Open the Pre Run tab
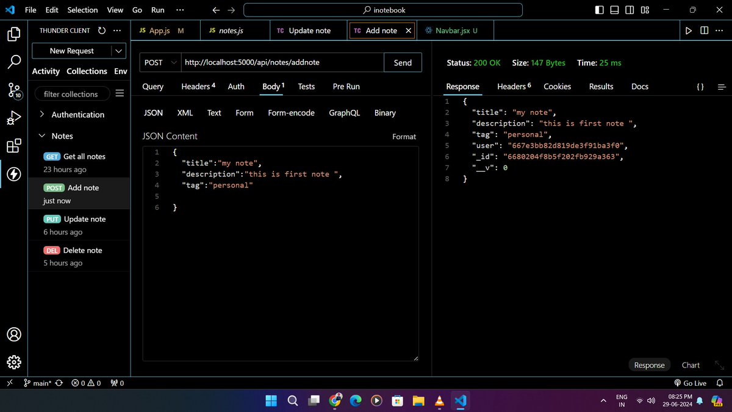 [346, 87]
